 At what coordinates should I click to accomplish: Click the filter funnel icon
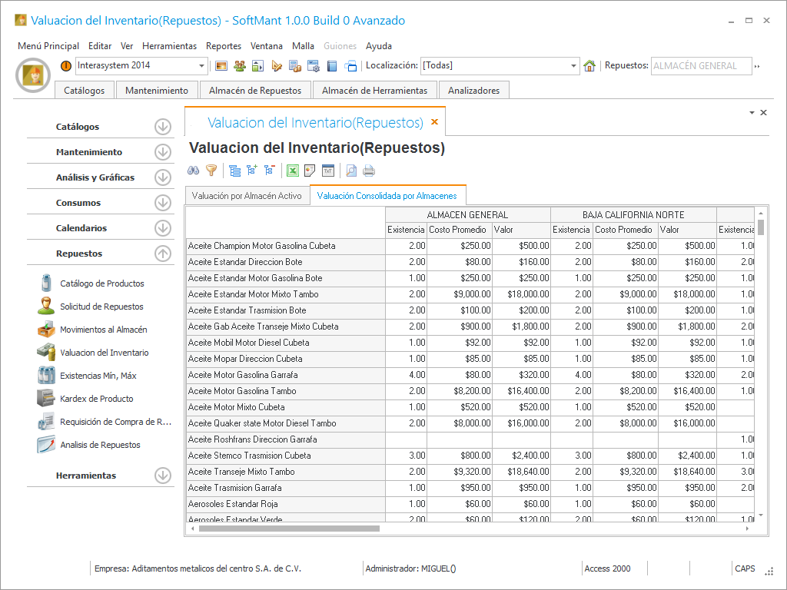point(211,171)
